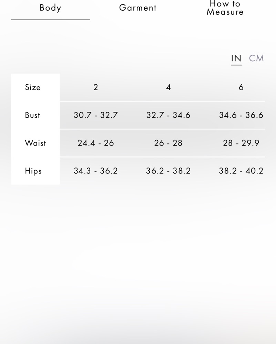This screenshot has height=344, width=276.
Task: Click hips value 34.3 - 36.2
Action: pos(95,171)
